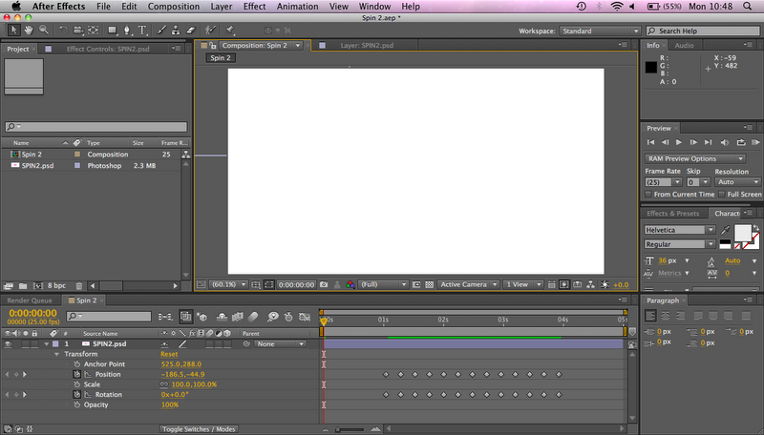This screenshot has height=435, width=764.
Task: Step to next frame in Preview
Action: [693, 142]
